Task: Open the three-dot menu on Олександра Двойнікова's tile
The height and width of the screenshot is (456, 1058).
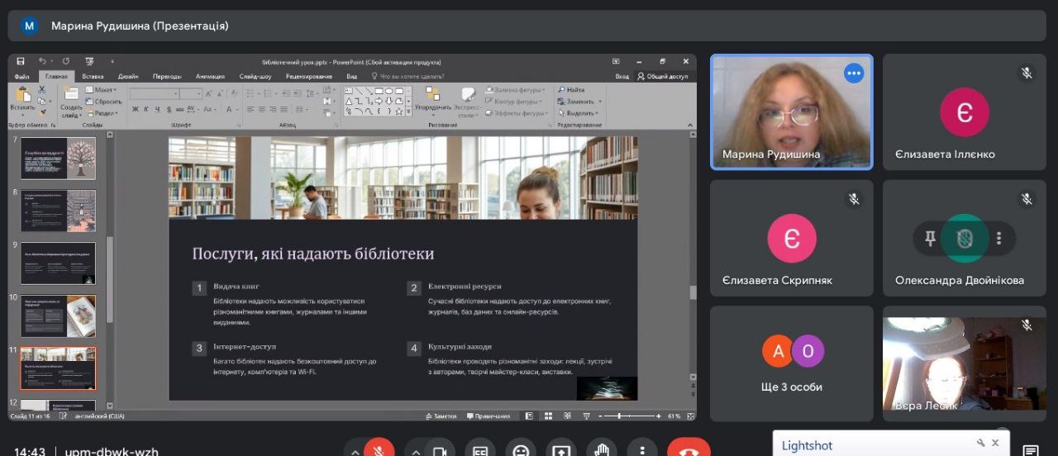Action: pos(998,239)
